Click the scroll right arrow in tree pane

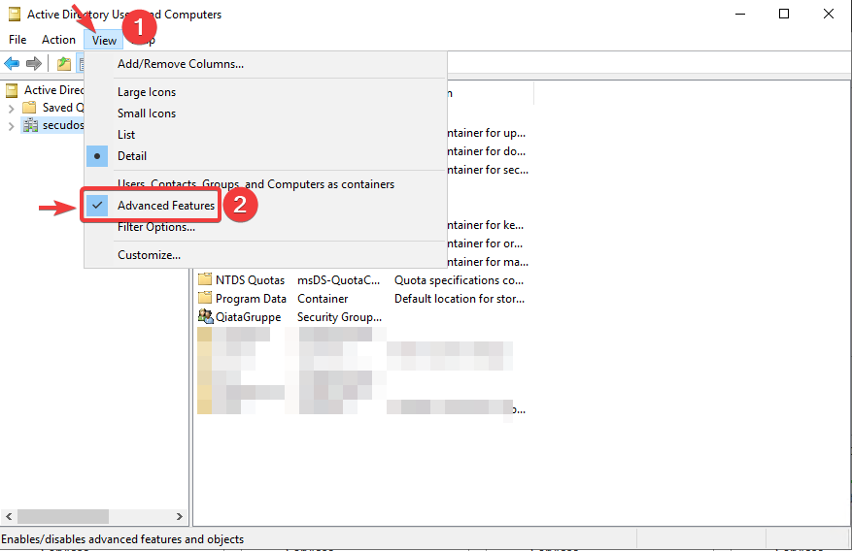pyautogui.click(x=180, y=517)
